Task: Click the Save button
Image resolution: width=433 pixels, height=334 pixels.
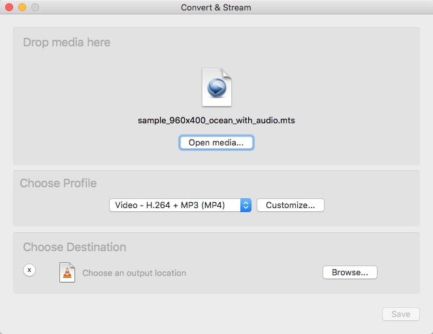Action: (x=400, y=314)
